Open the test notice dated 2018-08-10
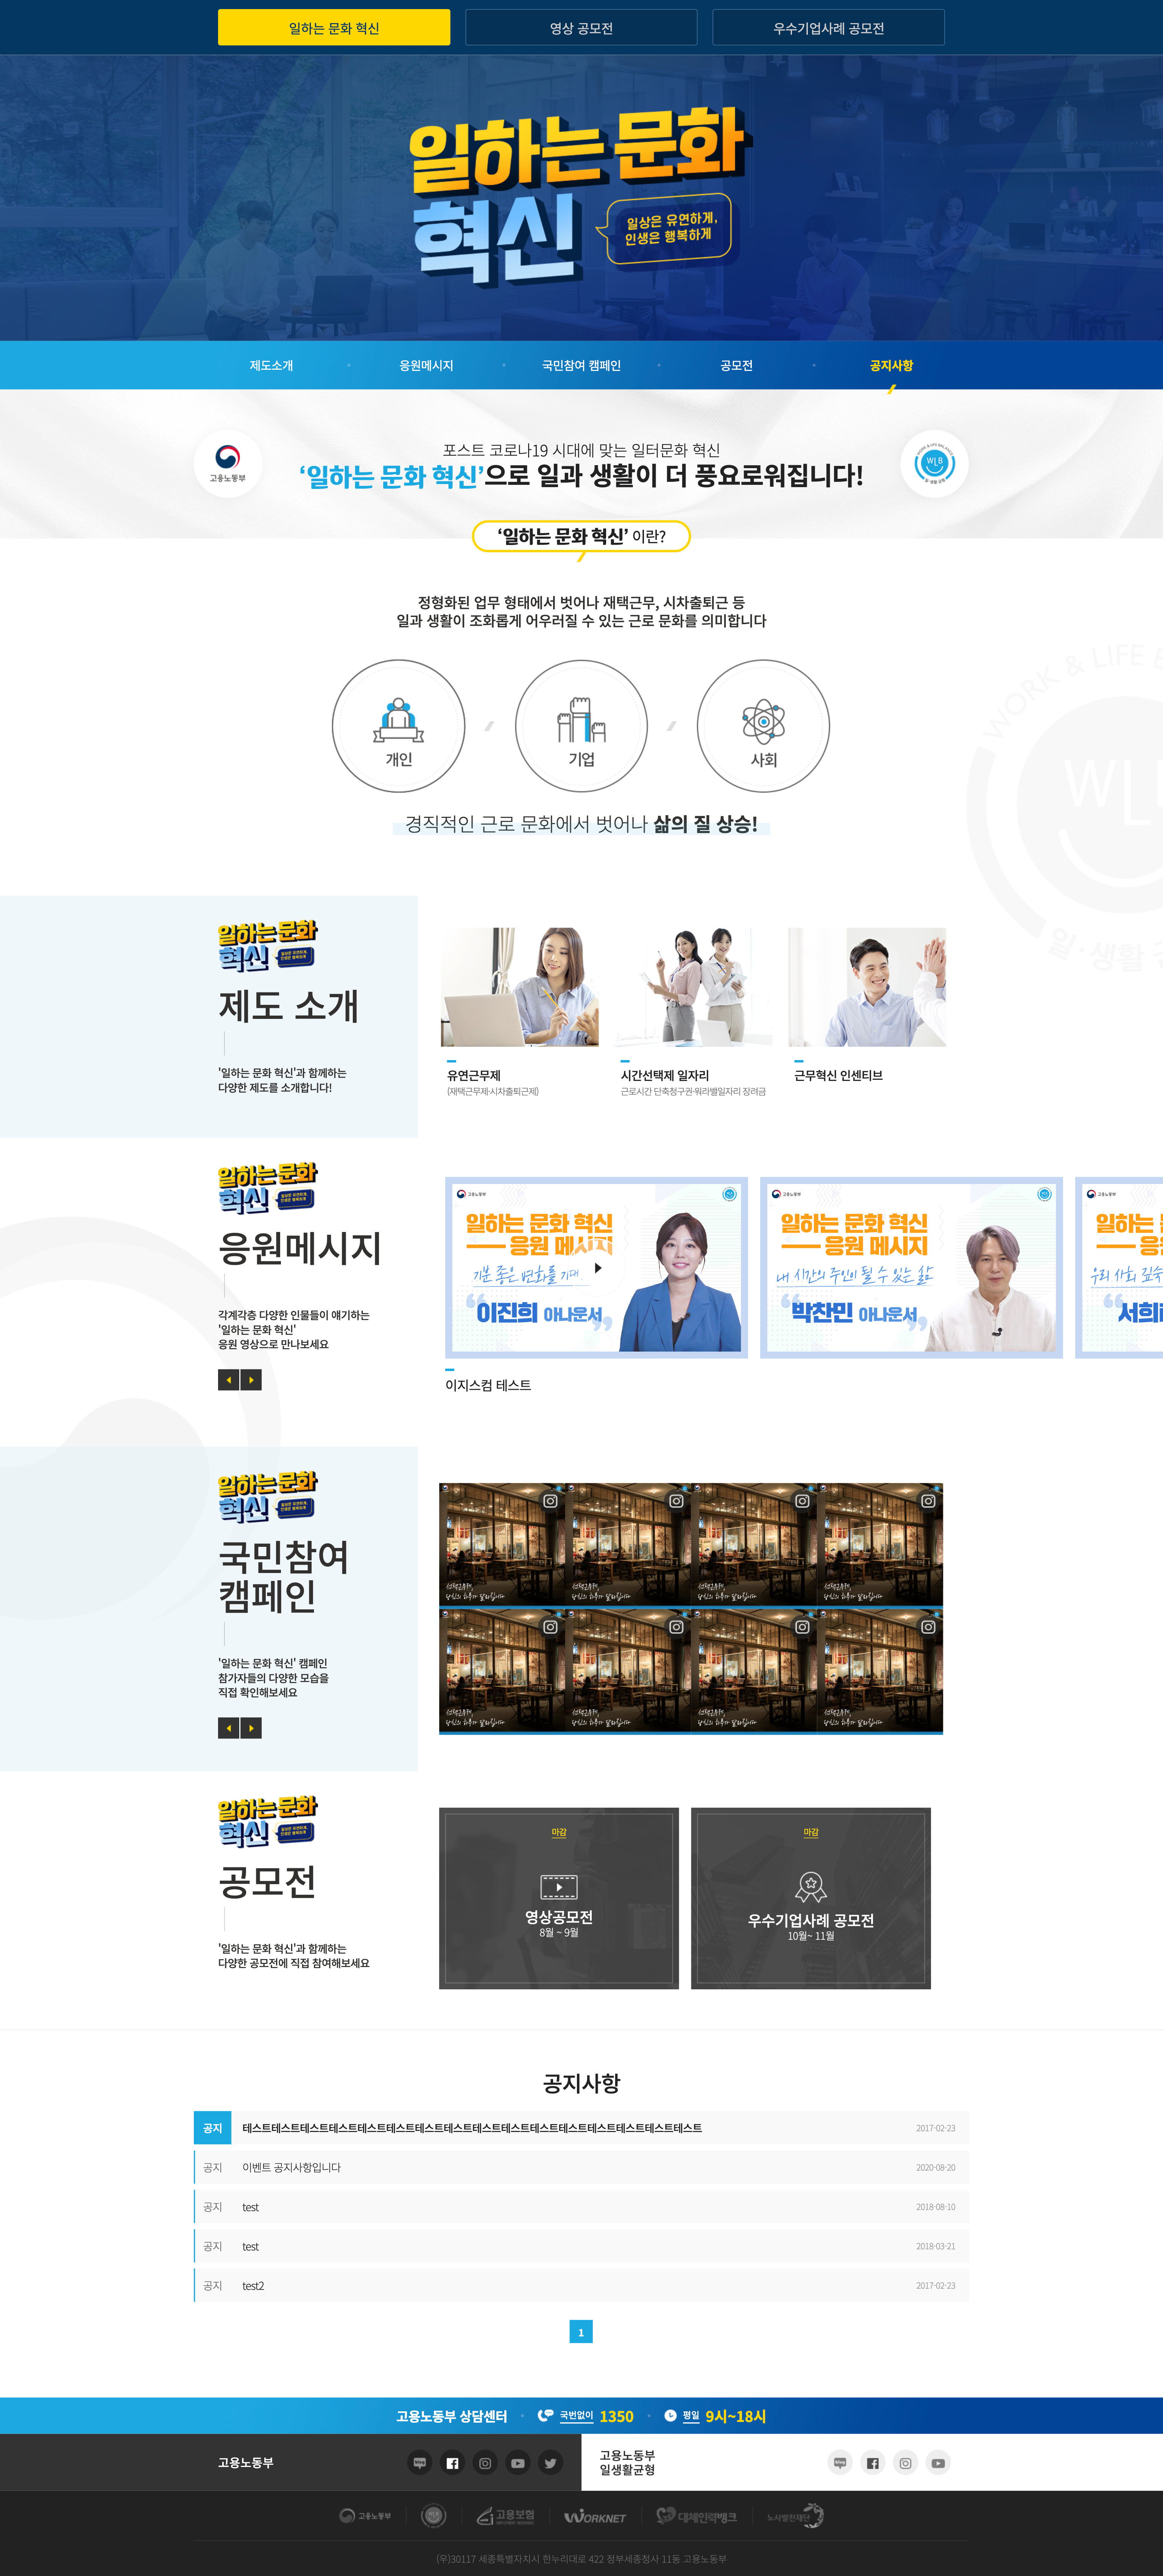The height and width of the screenshot is (2576, 1163). pyautogui.click(x=581, y=2207)
